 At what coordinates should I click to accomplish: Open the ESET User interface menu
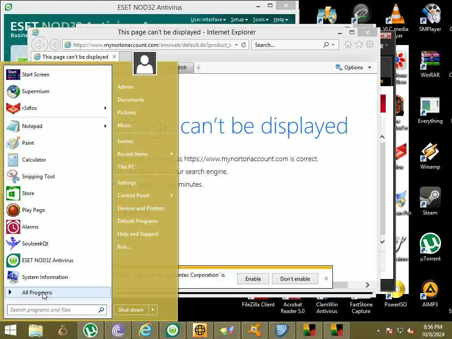pyautogui.click(x=208, y=19)
